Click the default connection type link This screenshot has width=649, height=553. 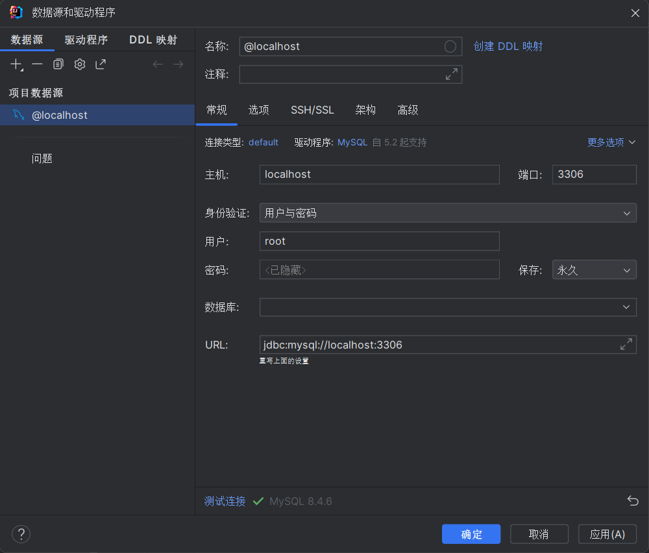[263, 142]
